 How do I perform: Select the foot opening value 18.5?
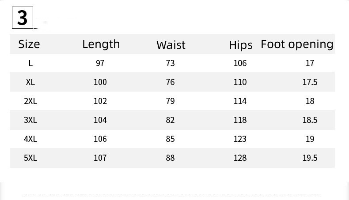(x=310, y=120)
